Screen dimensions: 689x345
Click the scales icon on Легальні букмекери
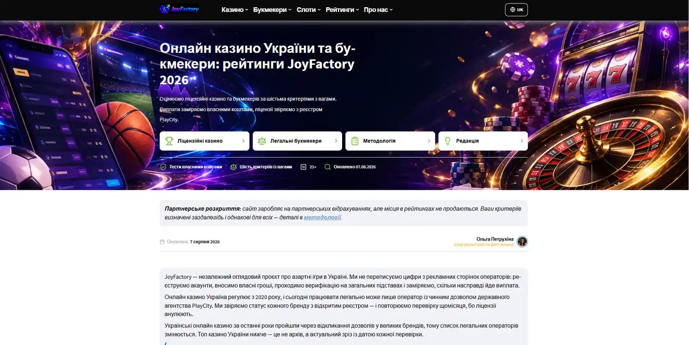point(262,141)
